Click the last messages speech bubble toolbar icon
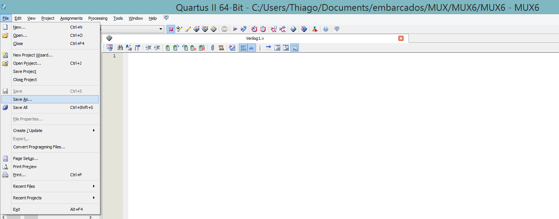This screenshot has width=559, height=219. click(x=337, y=29)
